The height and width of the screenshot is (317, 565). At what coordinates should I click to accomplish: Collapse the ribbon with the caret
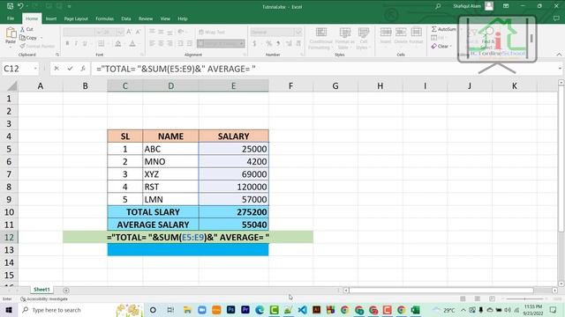click(x=559, y=55)
